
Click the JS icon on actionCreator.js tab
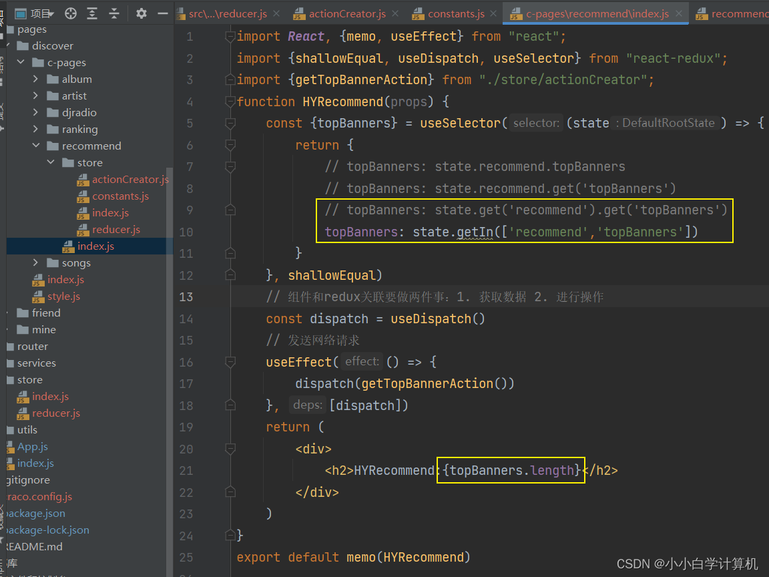click(x=299, y=14)
